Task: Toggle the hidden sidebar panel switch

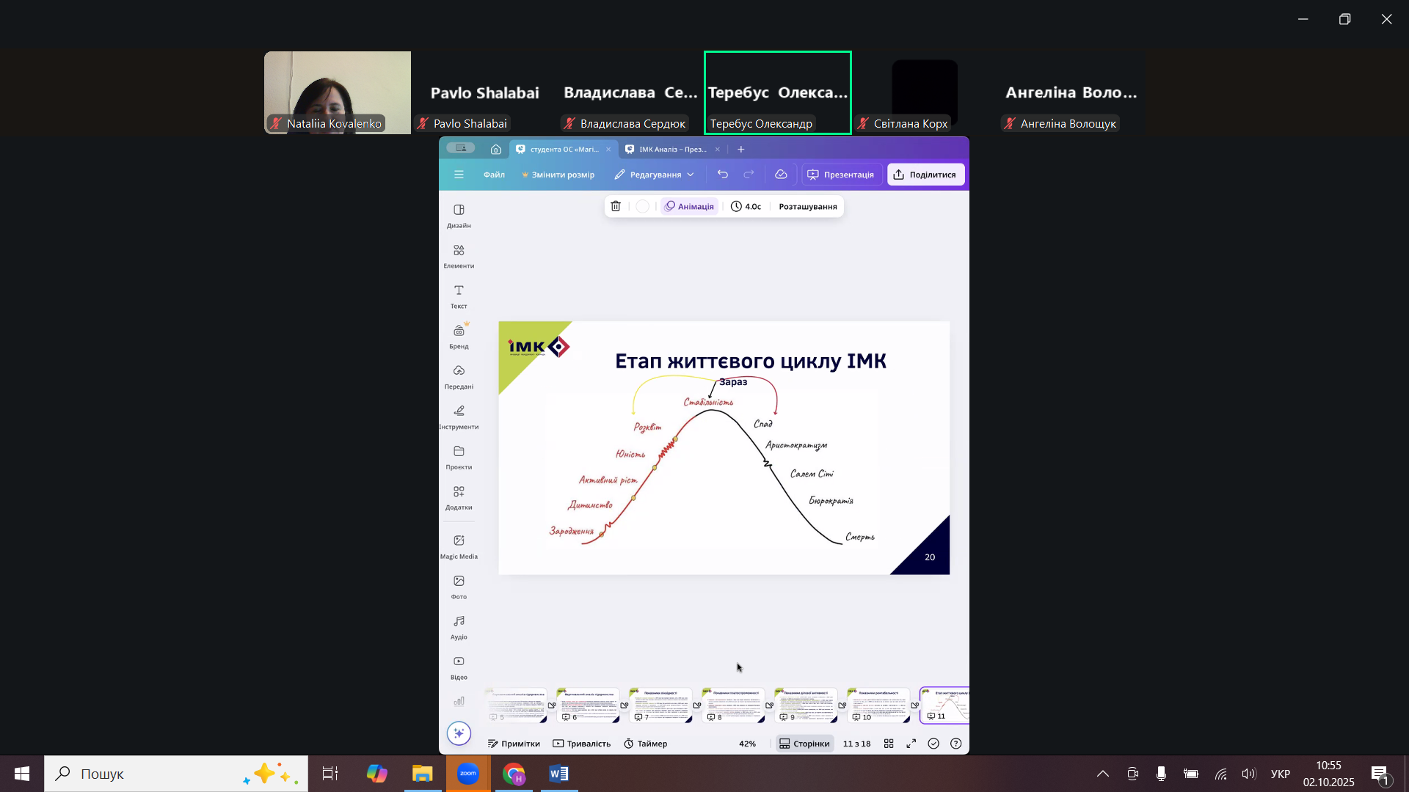Action: pyautogui.click(x=461, y=148)
